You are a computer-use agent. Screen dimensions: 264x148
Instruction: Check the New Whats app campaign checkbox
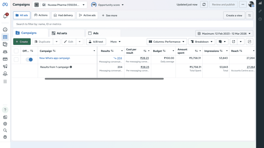(16, 60)
